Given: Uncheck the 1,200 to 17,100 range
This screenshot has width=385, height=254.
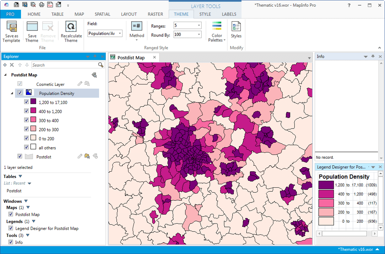Looking at the screenshot, I should pos(27,102).
